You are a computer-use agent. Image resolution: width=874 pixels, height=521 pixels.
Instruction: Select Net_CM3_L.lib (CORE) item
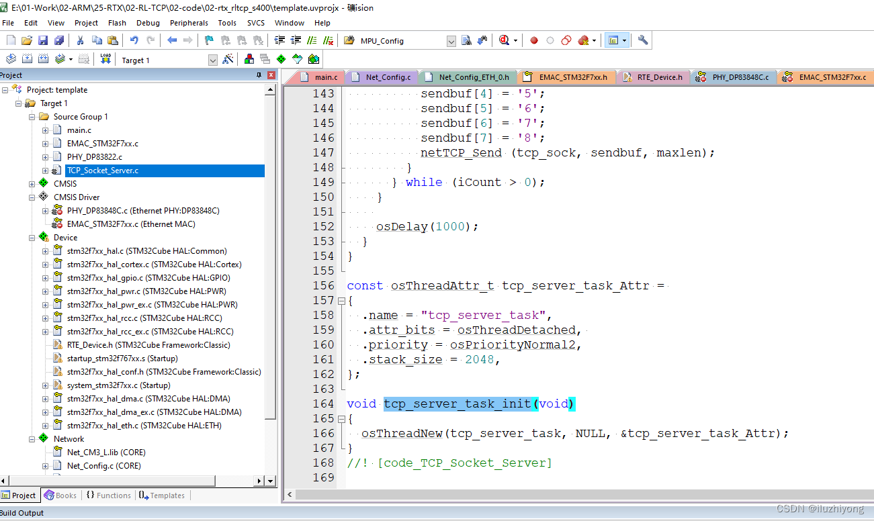tap(106, 453)
